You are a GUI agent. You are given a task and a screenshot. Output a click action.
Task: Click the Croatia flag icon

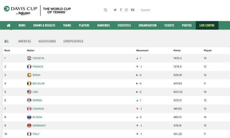pyautogui.click(x=29, y=58)
